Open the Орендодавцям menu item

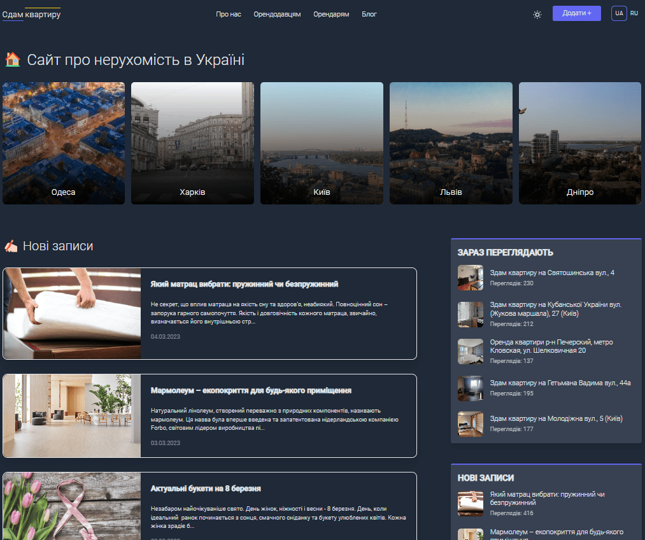277,15
